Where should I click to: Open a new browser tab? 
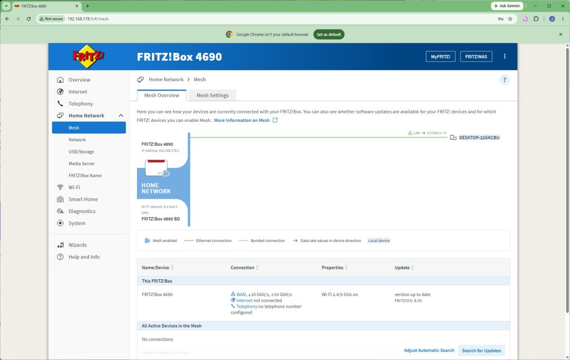[87, 6]
